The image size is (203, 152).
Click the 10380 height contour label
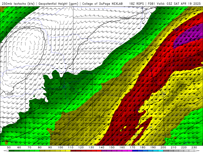56,133
